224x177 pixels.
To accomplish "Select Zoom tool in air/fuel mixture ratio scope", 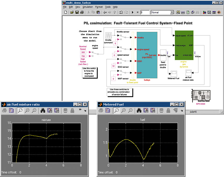I will click(20, 111).
